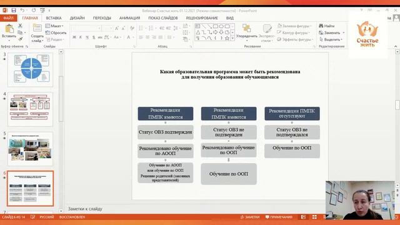Screen dimensions: 400x225
Task: Toggle left text alignment
Action: (141, 37)
